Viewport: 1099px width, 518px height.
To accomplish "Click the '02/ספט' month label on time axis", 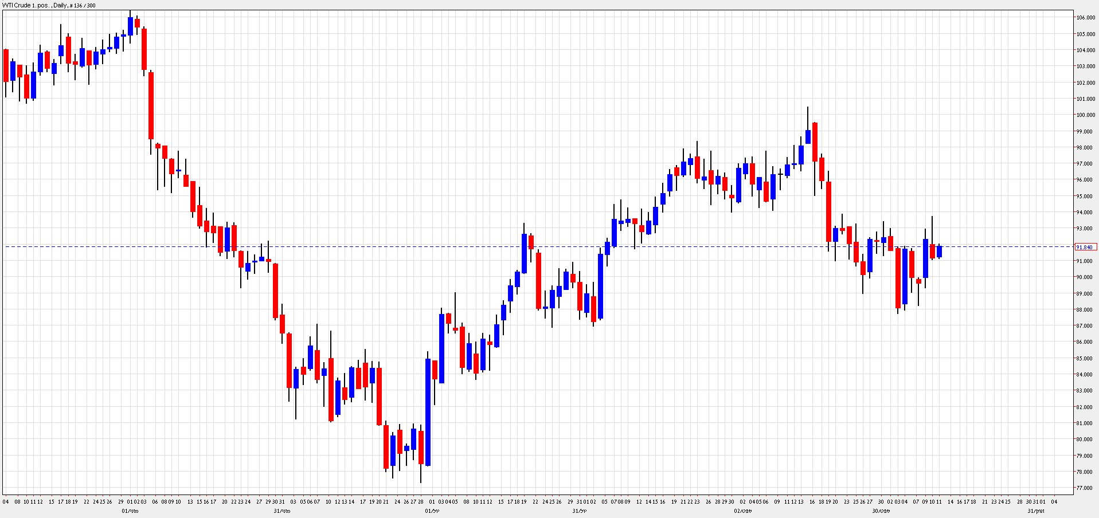I will 743,511.
